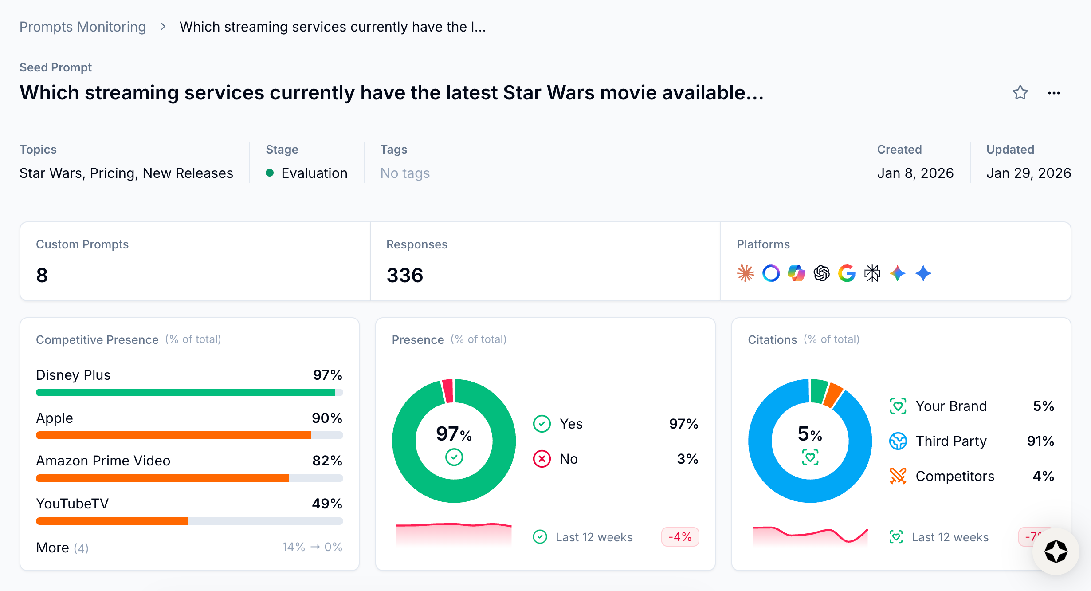
Task: Click the multicolor Gemini sparkle icon
Action: [898, 273]
